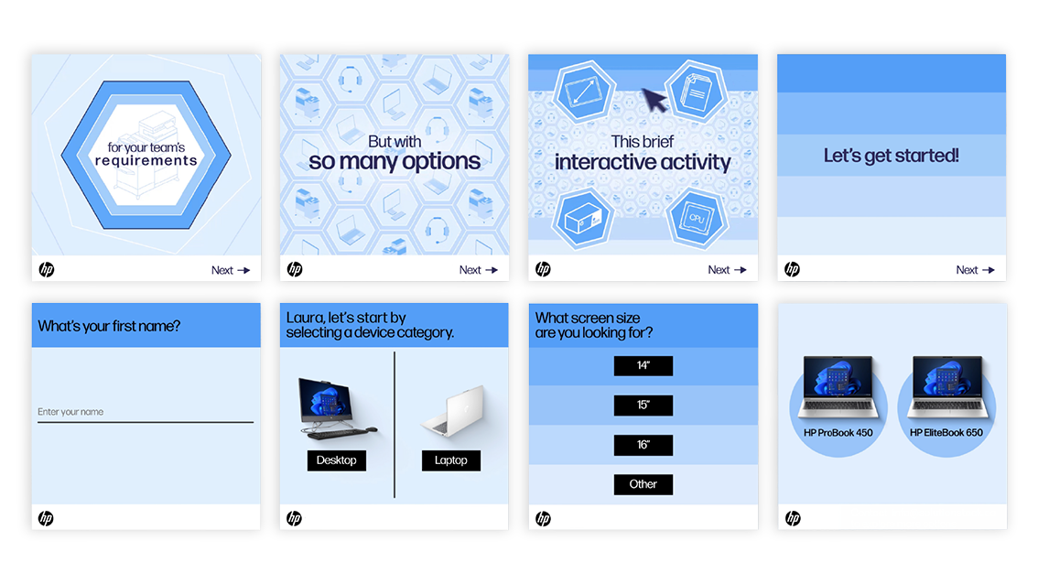The height and width of the screenshot is (584, 1038).
Task: Click the 'What's your first name?' heading
Action: tap(109, 326)
